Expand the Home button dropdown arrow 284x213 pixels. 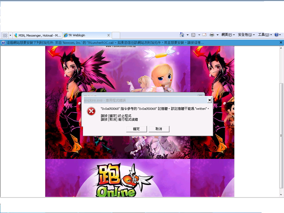[x=187, y=35]
